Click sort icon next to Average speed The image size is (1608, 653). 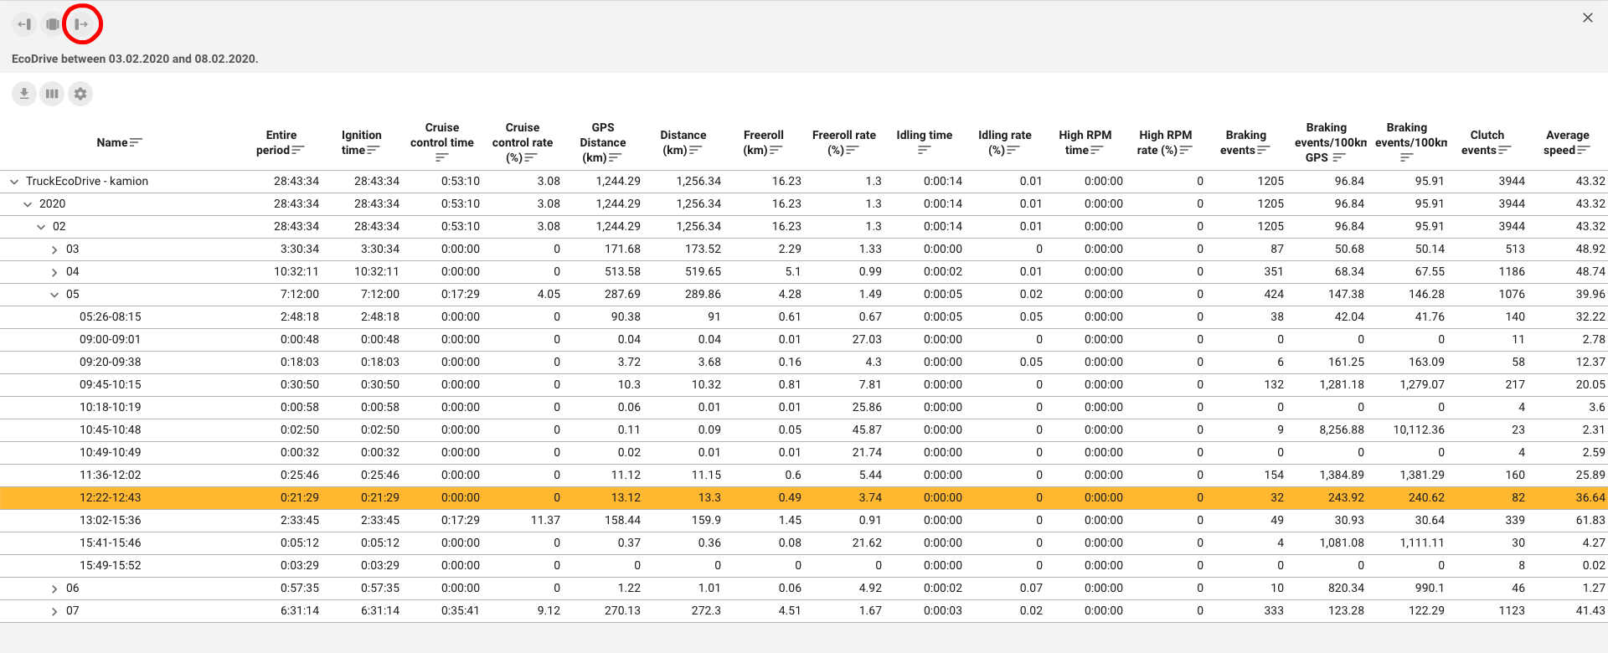point(1583,151)
